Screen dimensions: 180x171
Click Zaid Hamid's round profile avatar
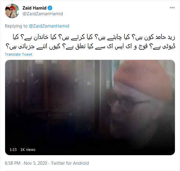coord(12,11)
